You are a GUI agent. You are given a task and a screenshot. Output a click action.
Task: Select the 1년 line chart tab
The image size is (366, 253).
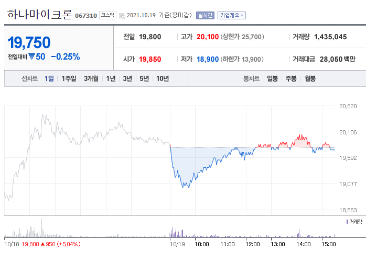111,78
